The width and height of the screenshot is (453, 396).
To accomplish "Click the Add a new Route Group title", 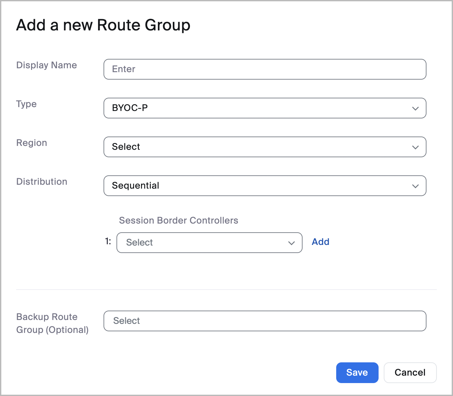I will click(103, 25).
